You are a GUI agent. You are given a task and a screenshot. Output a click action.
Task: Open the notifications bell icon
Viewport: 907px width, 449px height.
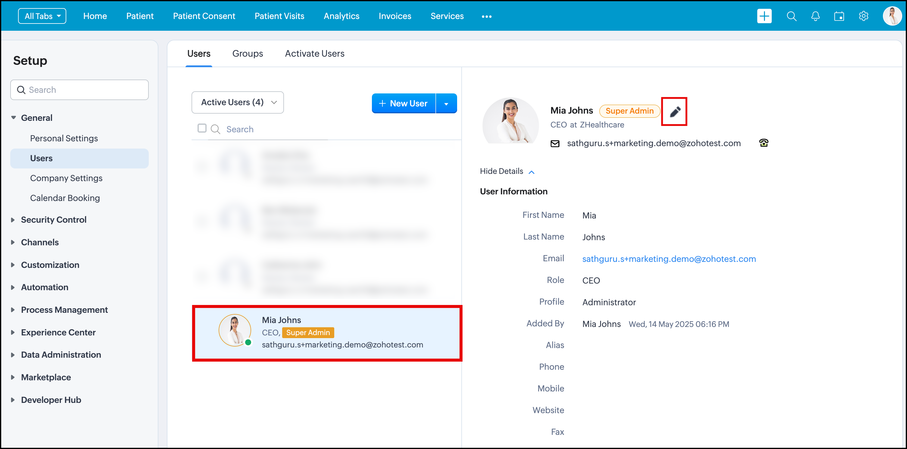815,16
